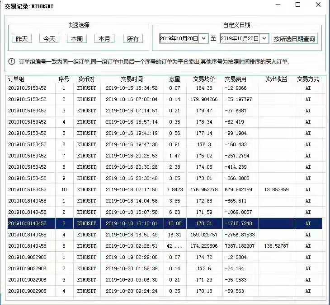Screen dimensions: 330x305
Task: Select row with time 2019-10-16 07:08:04
Action: [165, 99]
